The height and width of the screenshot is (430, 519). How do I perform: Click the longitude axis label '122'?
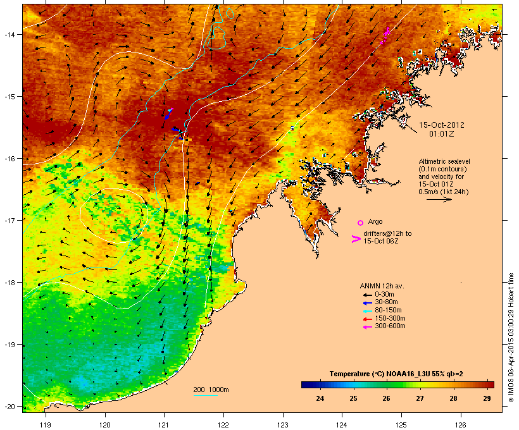(223, 425)
